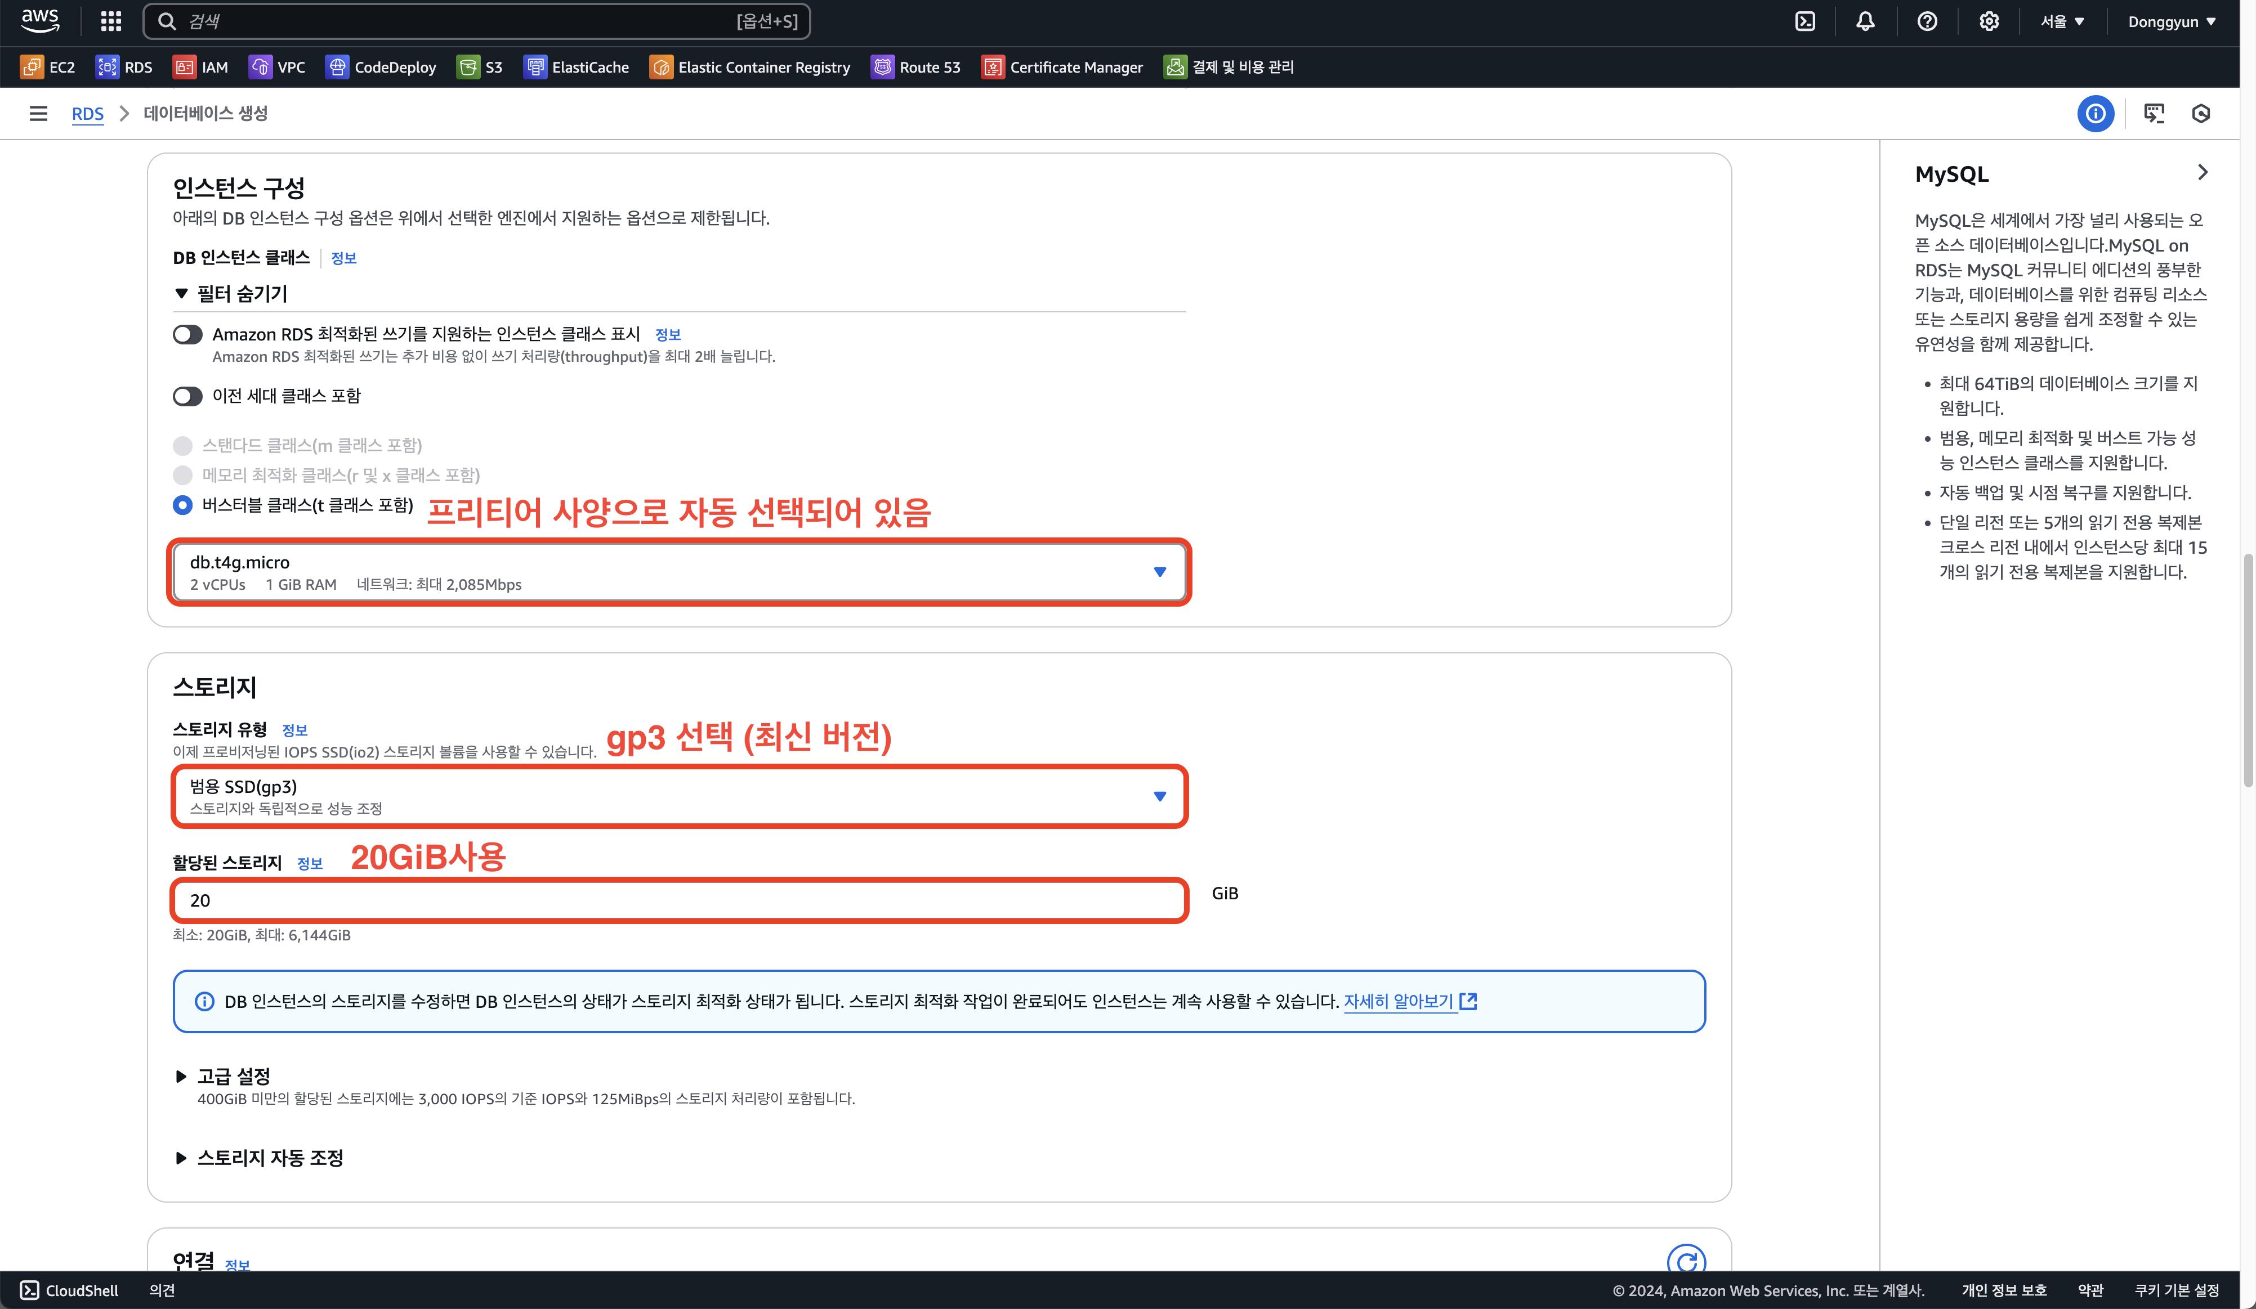This screenshot has height=1309, width=2256.
Task: Collapse 필터 숨기기 expander
Action: pos(231,294)
